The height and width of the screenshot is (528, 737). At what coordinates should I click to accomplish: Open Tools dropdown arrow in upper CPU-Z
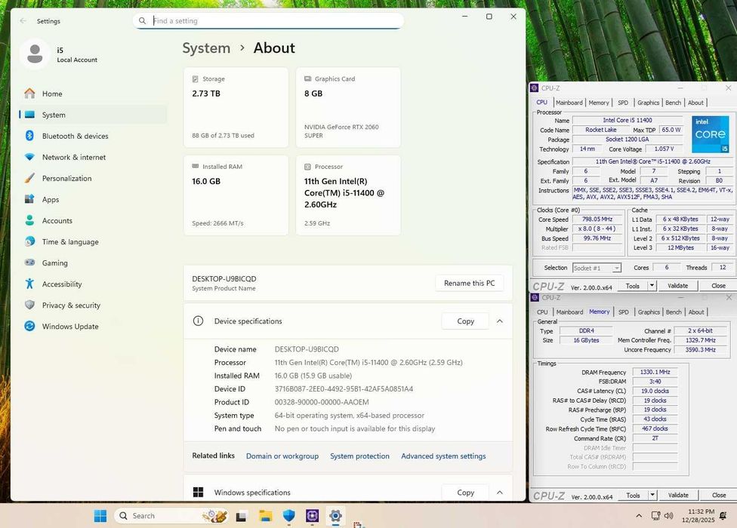coord(652,285)
